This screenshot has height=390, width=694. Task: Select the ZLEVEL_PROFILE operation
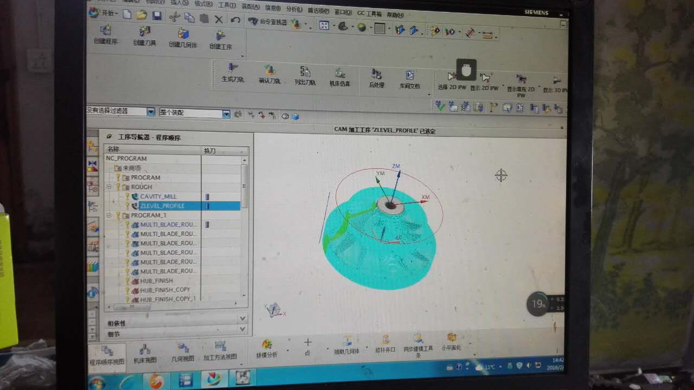click(162, 206)
